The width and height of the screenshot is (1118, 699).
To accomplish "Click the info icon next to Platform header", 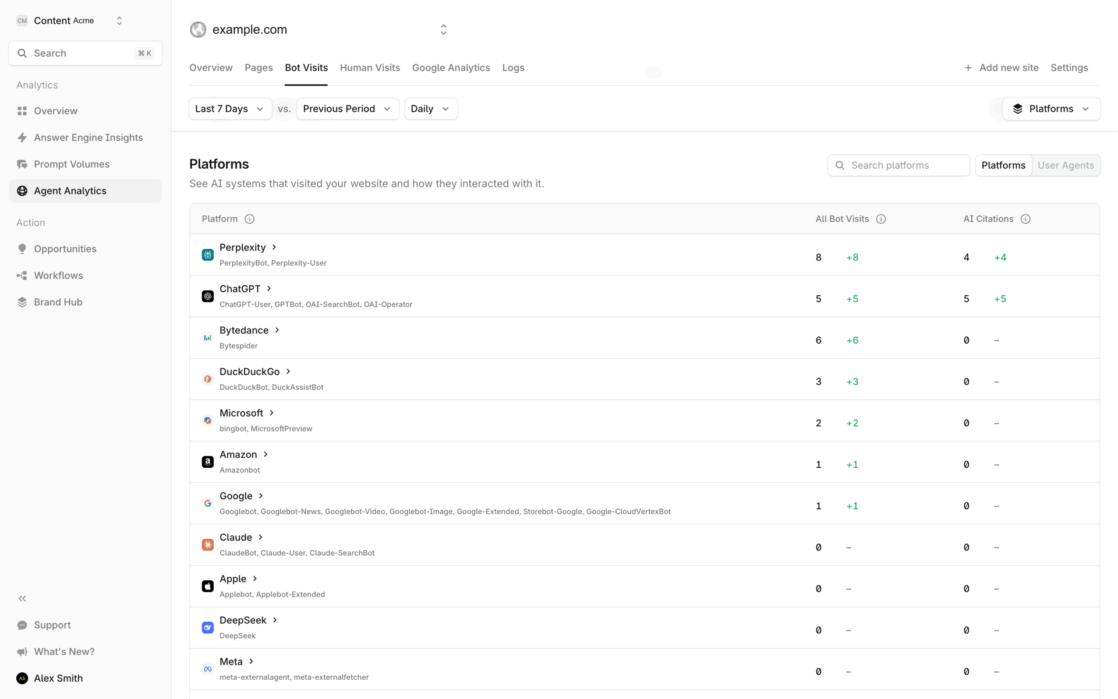I will tap(249, 219).
